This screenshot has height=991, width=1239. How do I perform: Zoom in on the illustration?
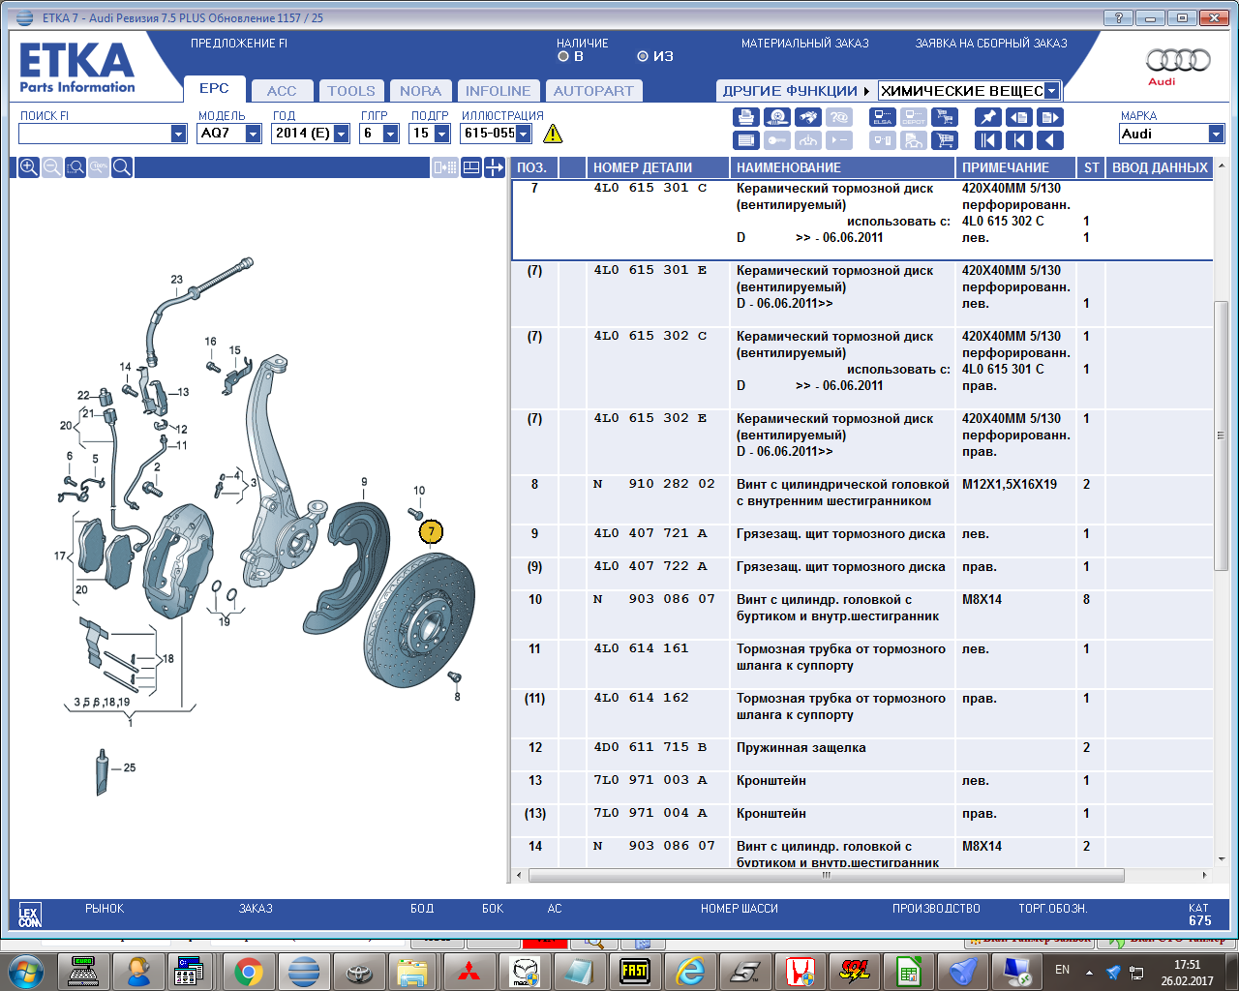29,167
